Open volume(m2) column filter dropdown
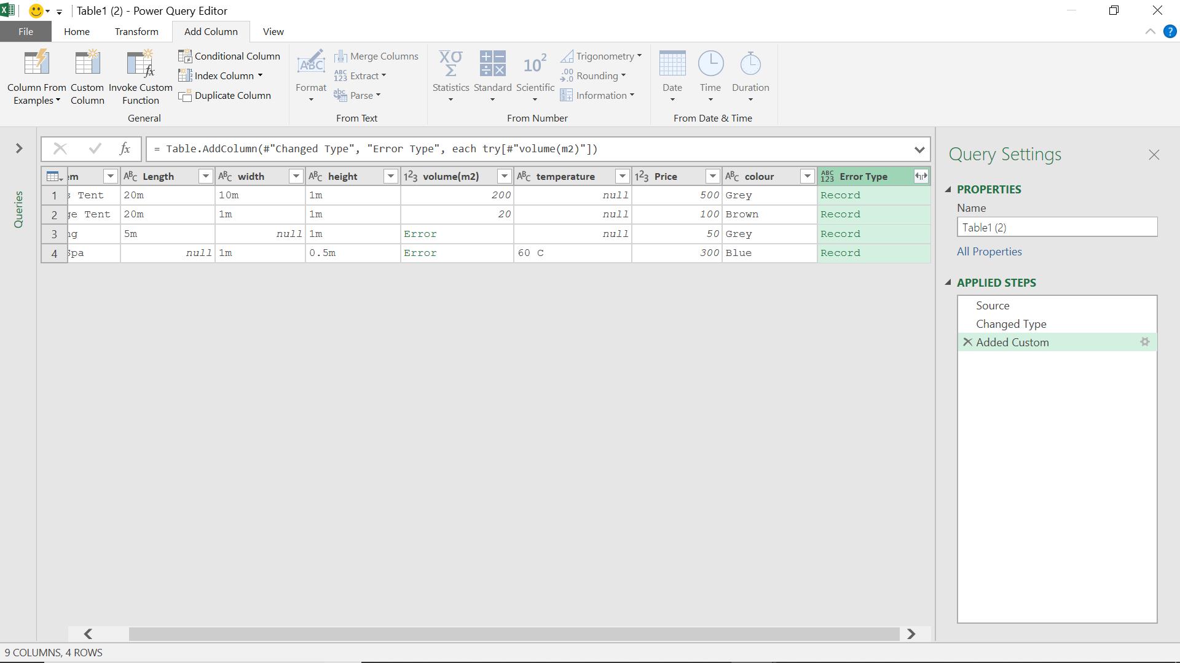Screen dimensions: 1180x663 pyautogui.click(x=504, y=177)
